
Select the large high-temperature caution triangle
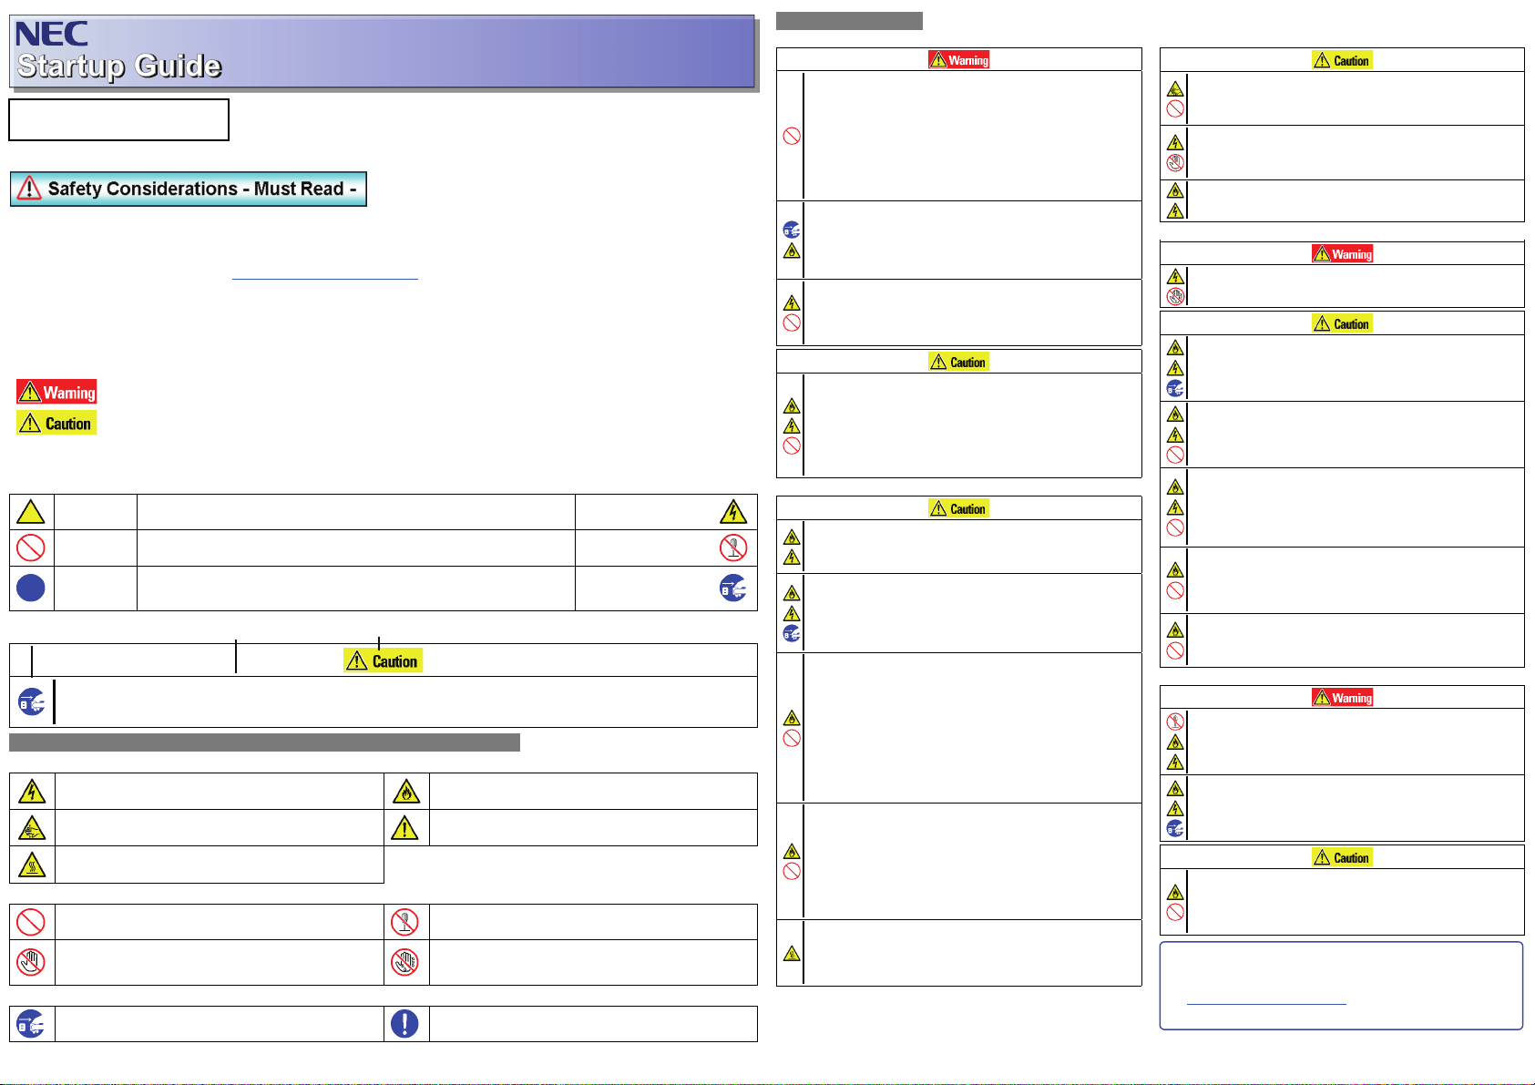[32, 864]
